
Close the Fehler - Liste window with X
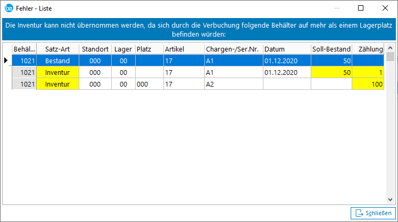pyautogui.click(x=385, y=8)
